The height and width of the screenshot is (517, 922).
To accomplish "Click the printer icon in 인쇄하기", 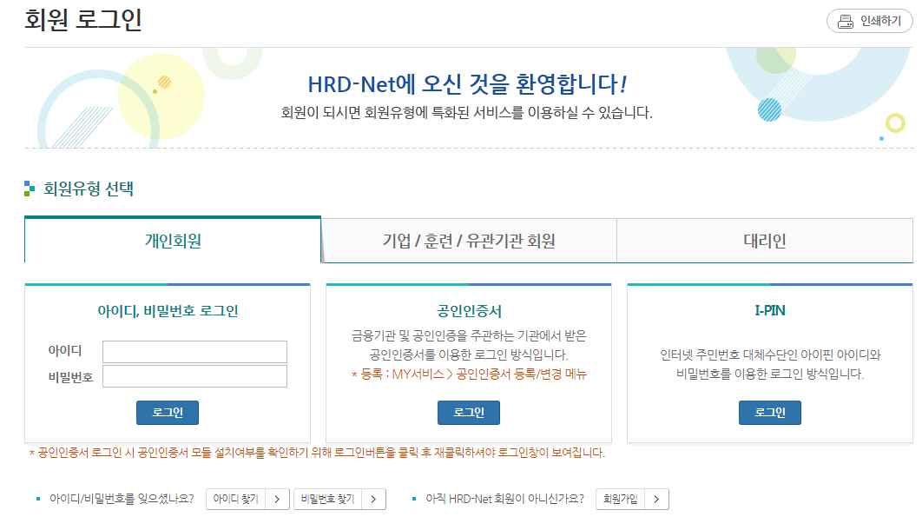I will click(846, 21).
